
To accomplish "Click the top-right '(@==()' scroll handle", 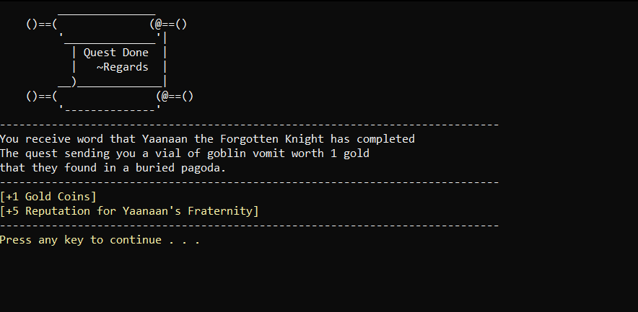I will tap(168, 24).
